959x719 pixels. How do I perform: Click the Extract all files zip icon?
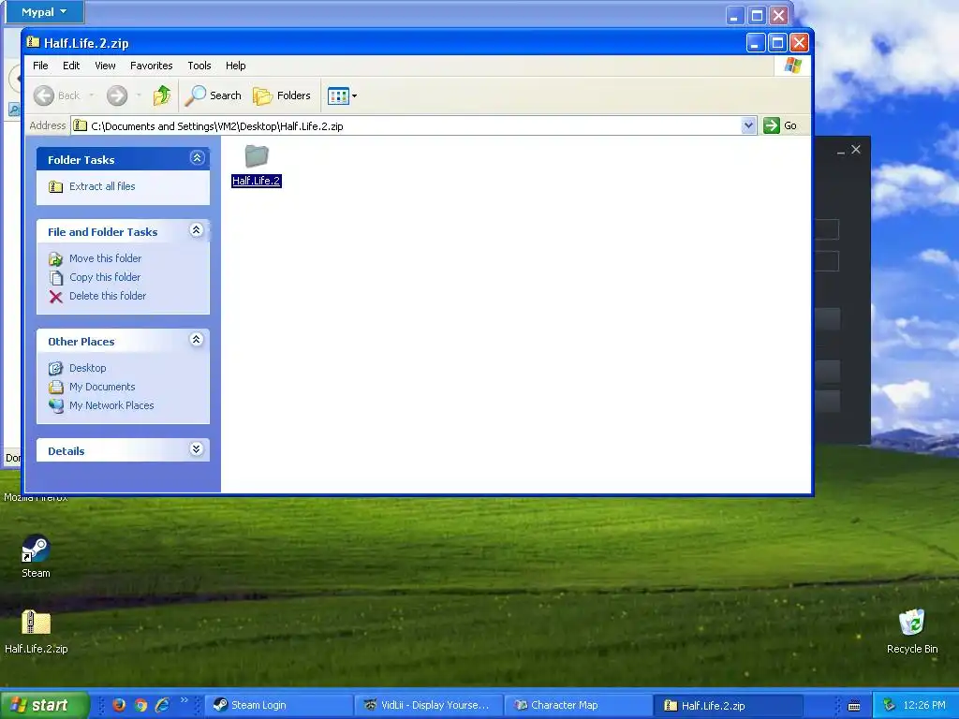click(55, 186)
